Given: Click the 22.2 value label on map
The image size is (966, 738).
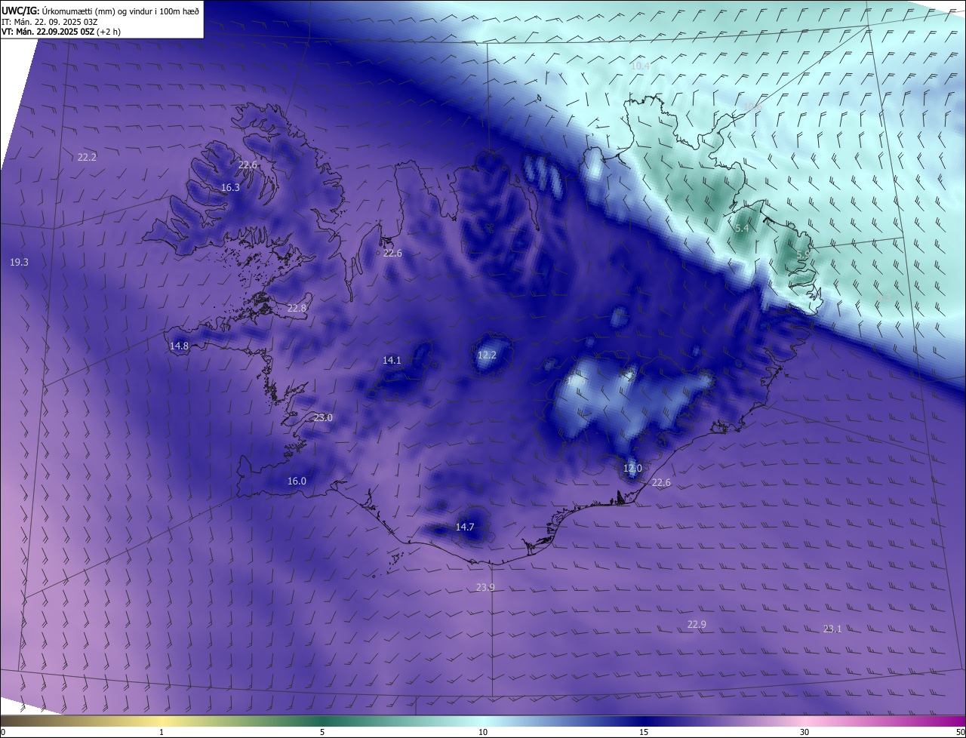Looking at the screenshot, I should click(87, 157).
